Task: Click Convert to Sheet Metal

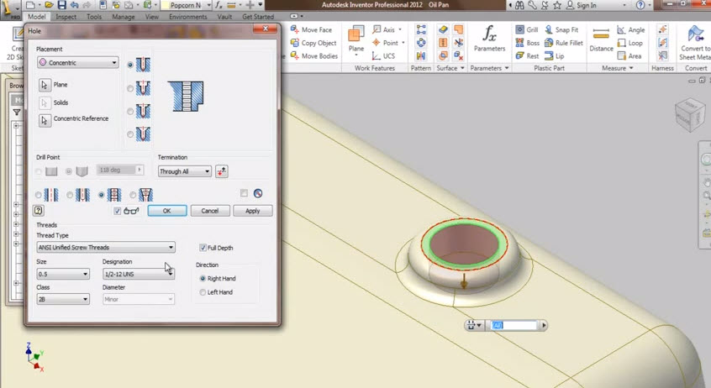Action: pyautogui.click(x=695, y=43)
